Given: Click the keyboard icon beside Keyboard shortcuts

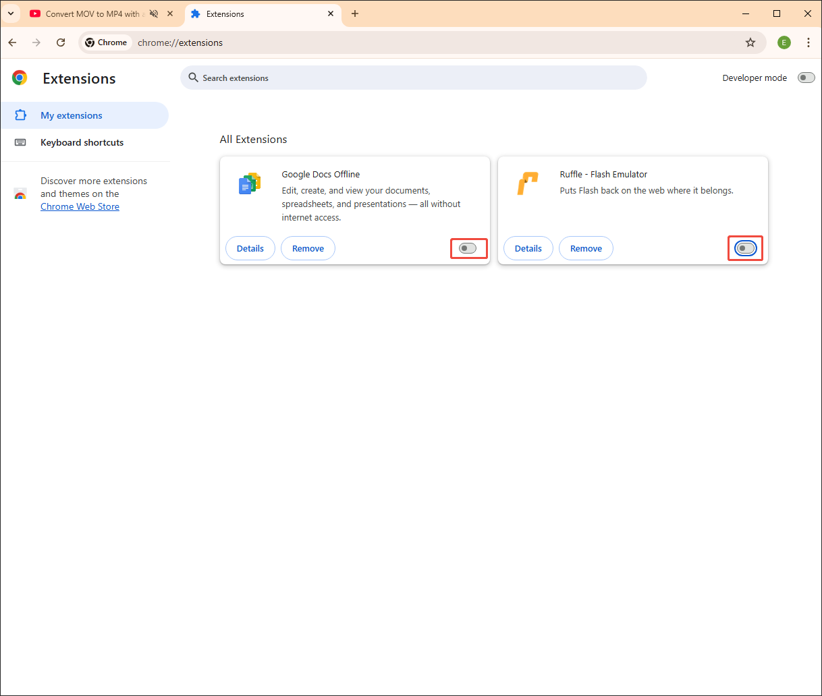Looking at the screenshot, I should (x=21, y=142).
